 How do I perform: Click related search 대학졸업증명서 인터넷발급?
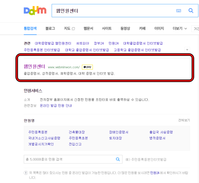point(143,43)
